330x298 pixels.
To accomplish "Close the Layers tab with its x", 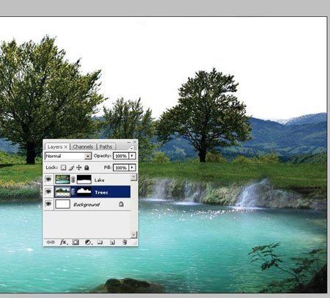I will pos(65,147).
